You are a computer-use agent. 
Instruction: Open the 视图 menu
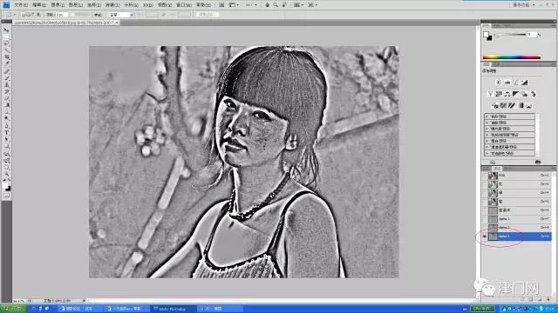coord(165,5)
